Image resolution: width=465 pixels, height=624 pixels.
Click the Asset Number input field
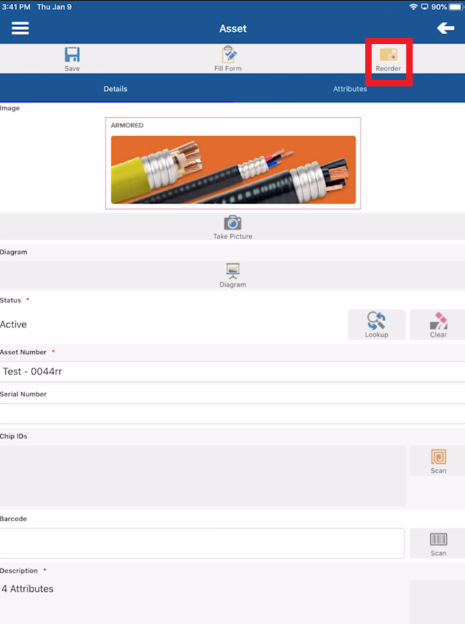(x=232, y=371)
